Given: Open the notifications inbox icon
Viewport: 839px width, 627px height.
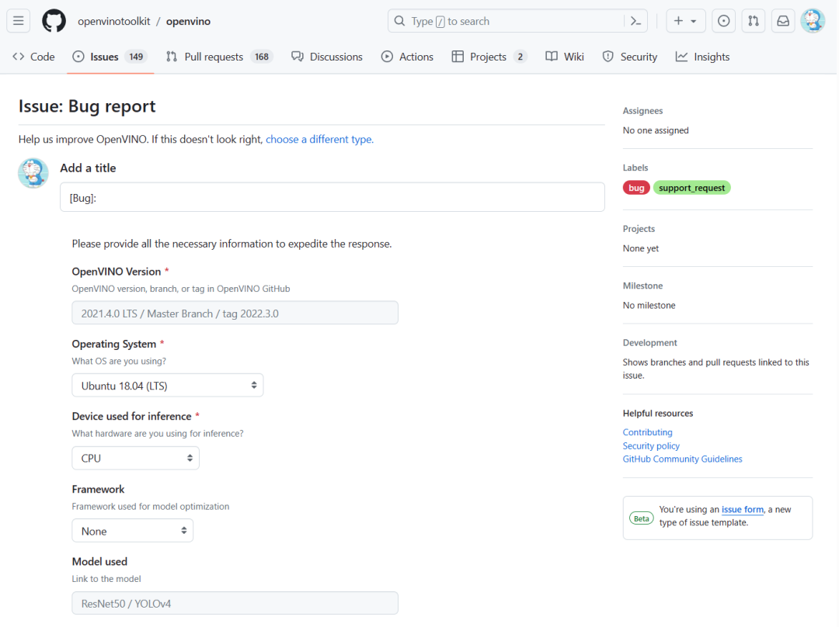Looking at the screenshot, I should tap(783, 21).
